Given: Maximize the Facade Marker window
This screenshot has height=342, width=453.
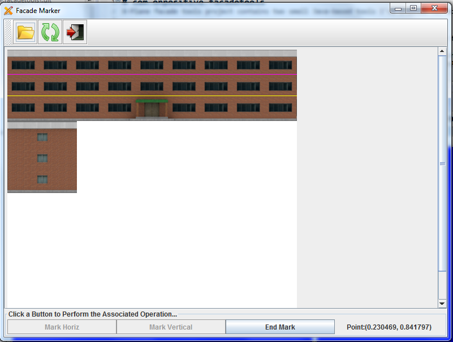Looking at the screenshot, I should [x=413, y=8].
